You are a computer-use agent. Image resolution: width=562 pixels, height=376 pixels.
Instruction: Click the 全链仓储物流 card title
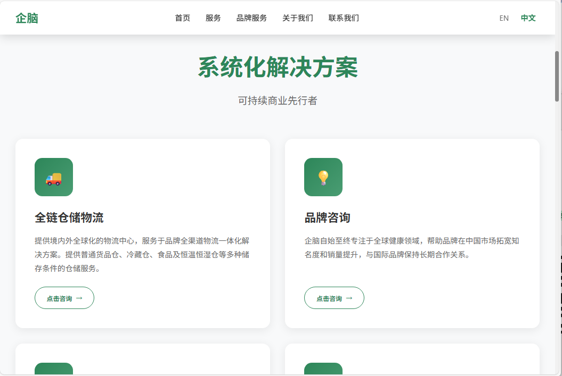pyautogui.click(x=69, y=218)
